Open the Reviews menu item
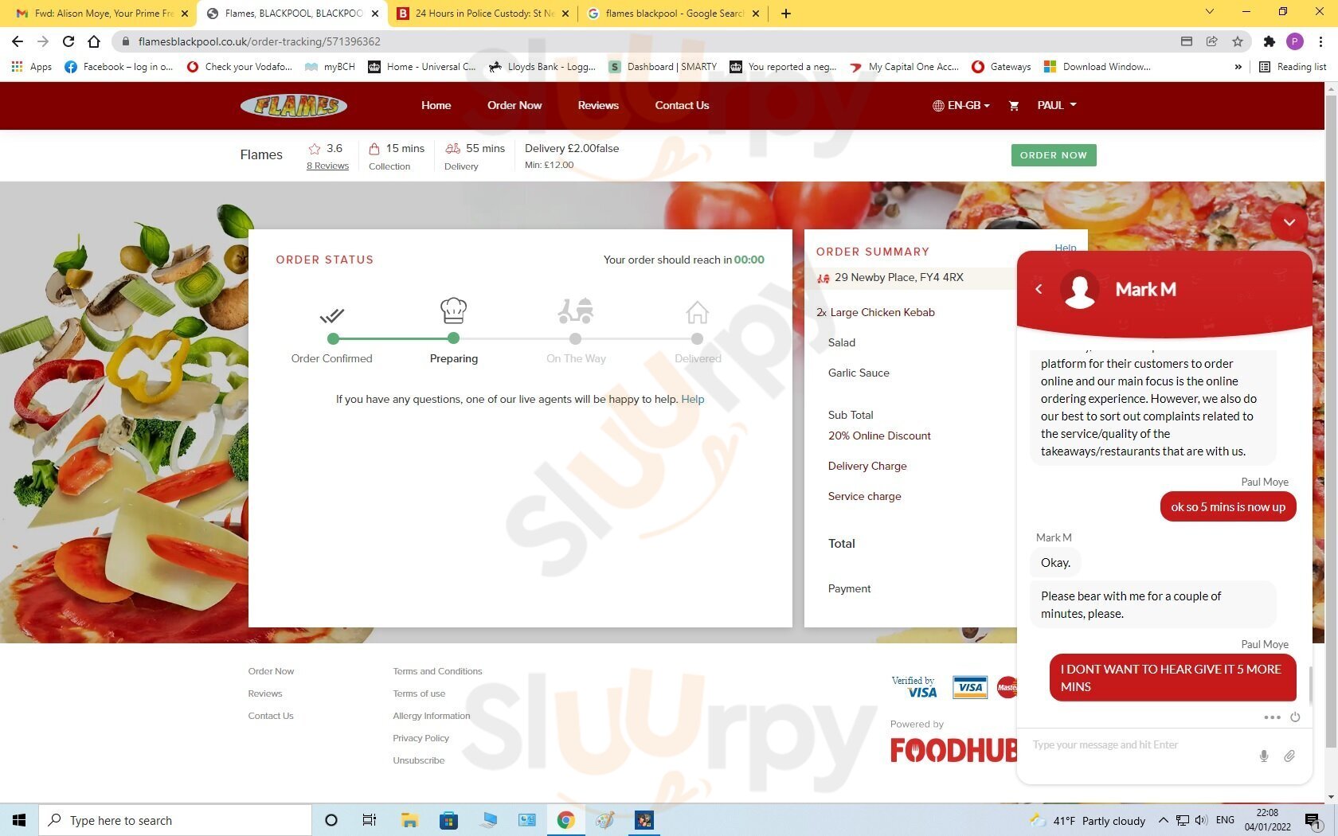The width and height of the screenshot is (1338, 836). click(597, 105)
